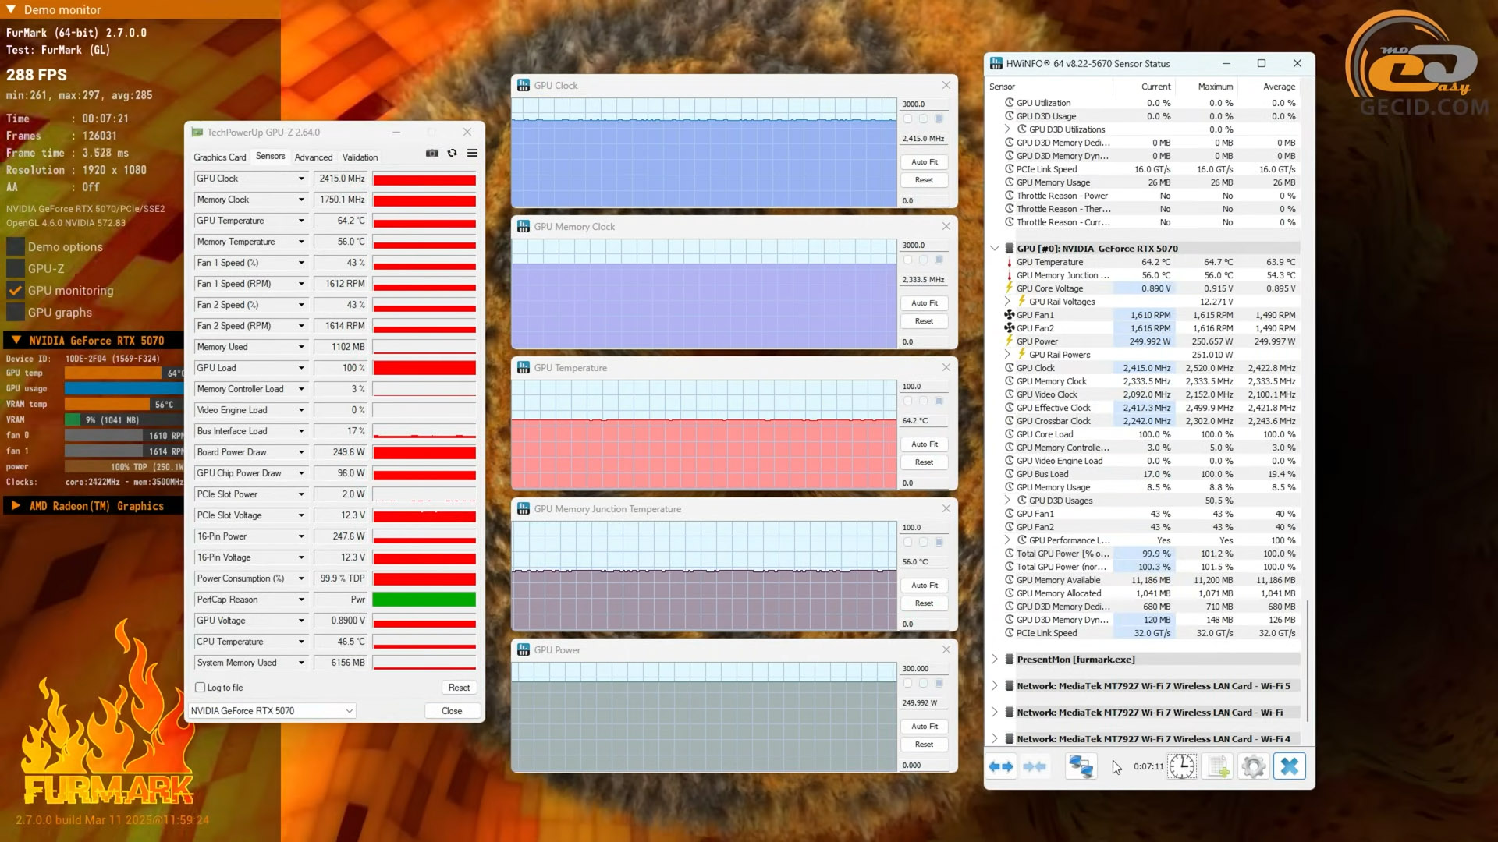Viewport: 1498px width, 842px height.
Task: Close the GPU Clock graph window
Action: 946,85
